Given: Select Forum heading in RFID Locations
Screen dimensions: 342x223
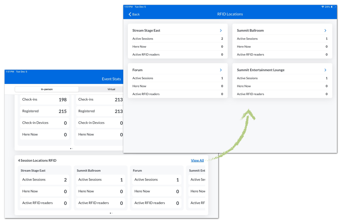Looking at the screenshot, I should [x=137, y=70].
